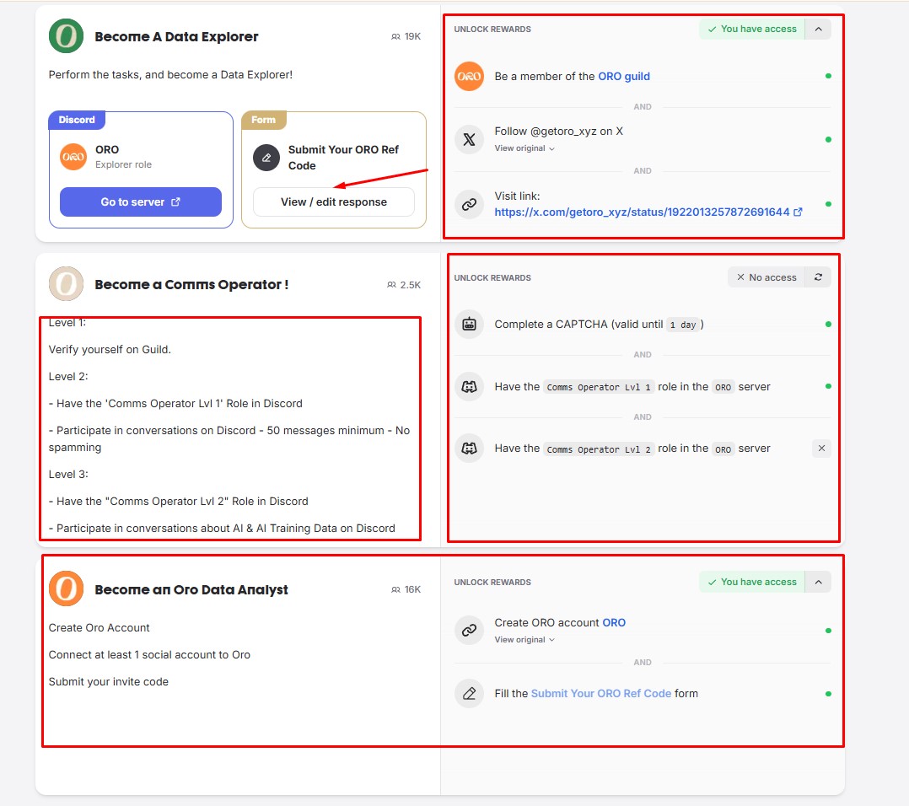Screen dimensions: 909x806
Task: Click the X status on Comms Operator Lvl 2
Action: pos(821,449)
